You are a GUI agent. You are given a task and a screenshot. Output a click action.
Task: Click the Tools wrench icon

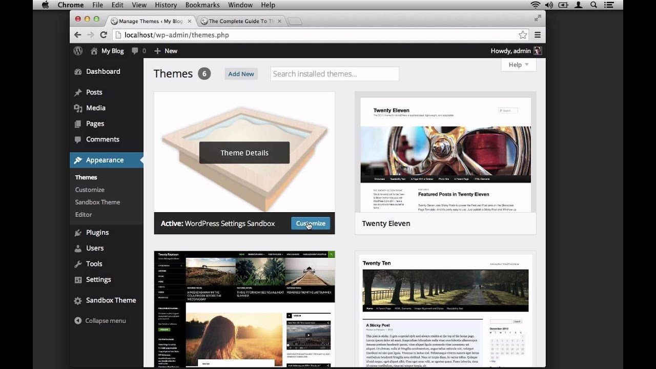coord(78,264)
